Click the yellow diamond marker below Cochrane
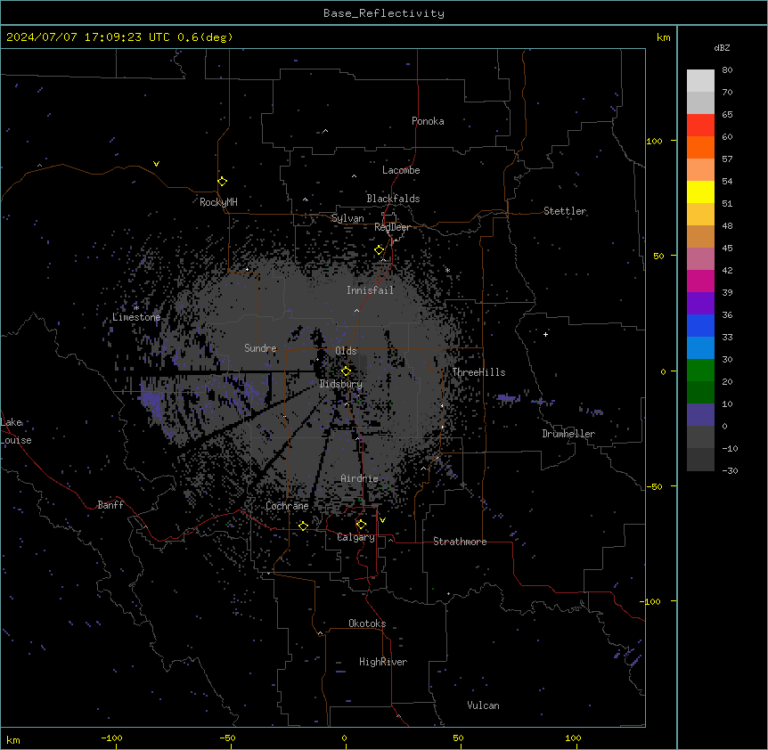Image resolution: width=768 pixels, height=750 pixels. [303, 526]
